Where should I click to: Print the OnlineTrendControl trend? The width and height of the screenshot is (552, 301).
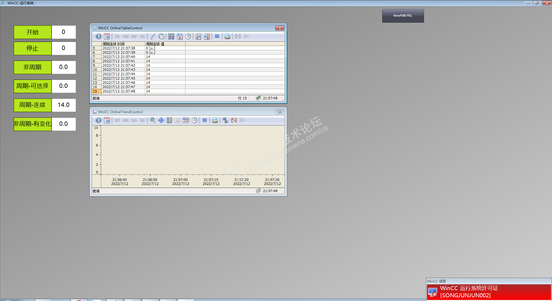coord(215,120)
